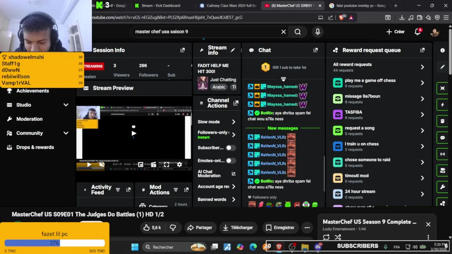Pop out the Channel Actions panel
452x254 pixels.
coord(236,103)
